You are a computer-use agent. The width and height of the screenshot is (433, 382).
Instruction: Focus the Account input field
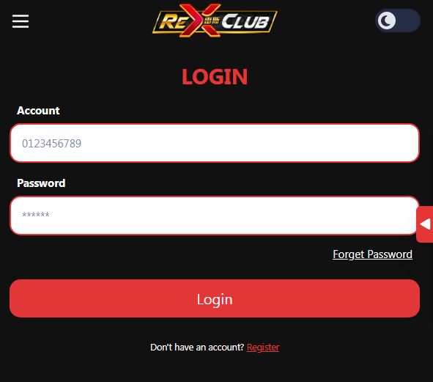tap(215, 143)
